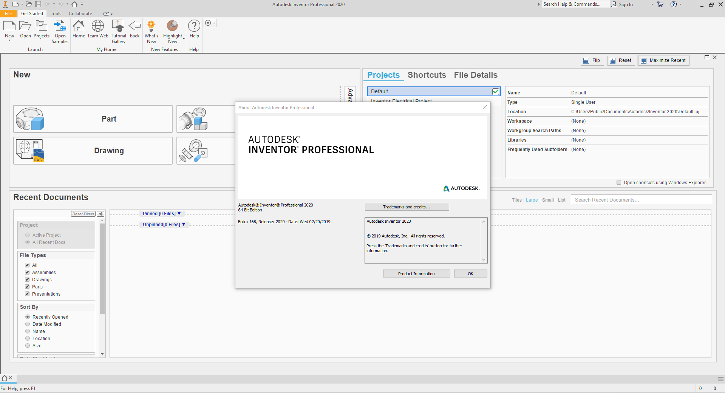This screenshot has width=725, height=393.
Task: Click the Search Recent Documents field
Action: (641, 200)
